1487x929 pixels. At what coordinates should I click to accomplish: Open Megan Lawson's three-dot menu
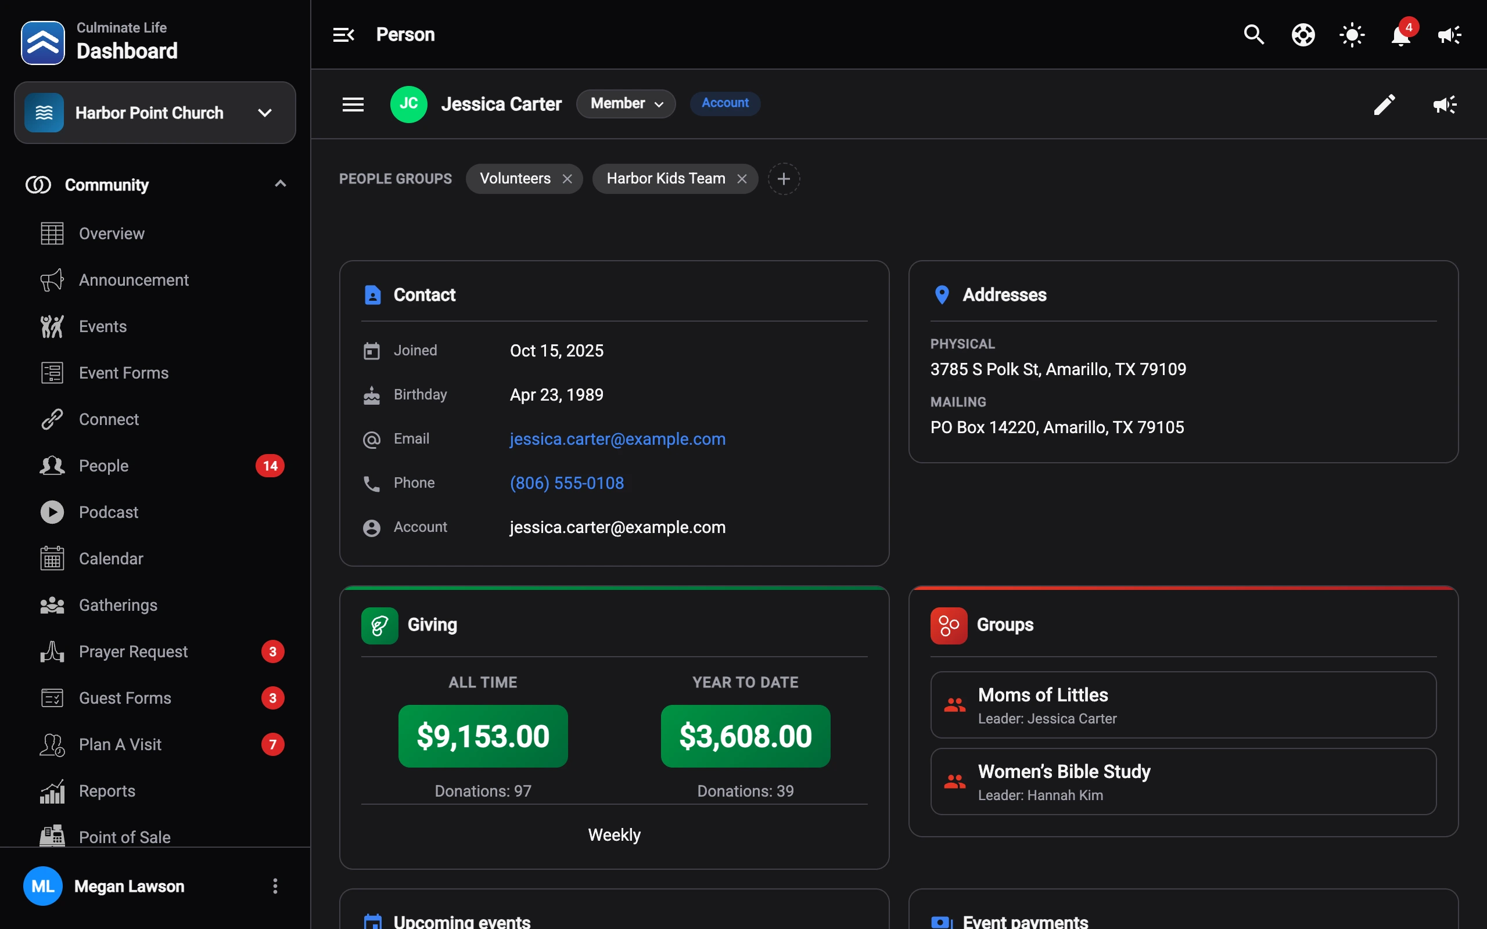pyautogui.click(x=275, y=886)
